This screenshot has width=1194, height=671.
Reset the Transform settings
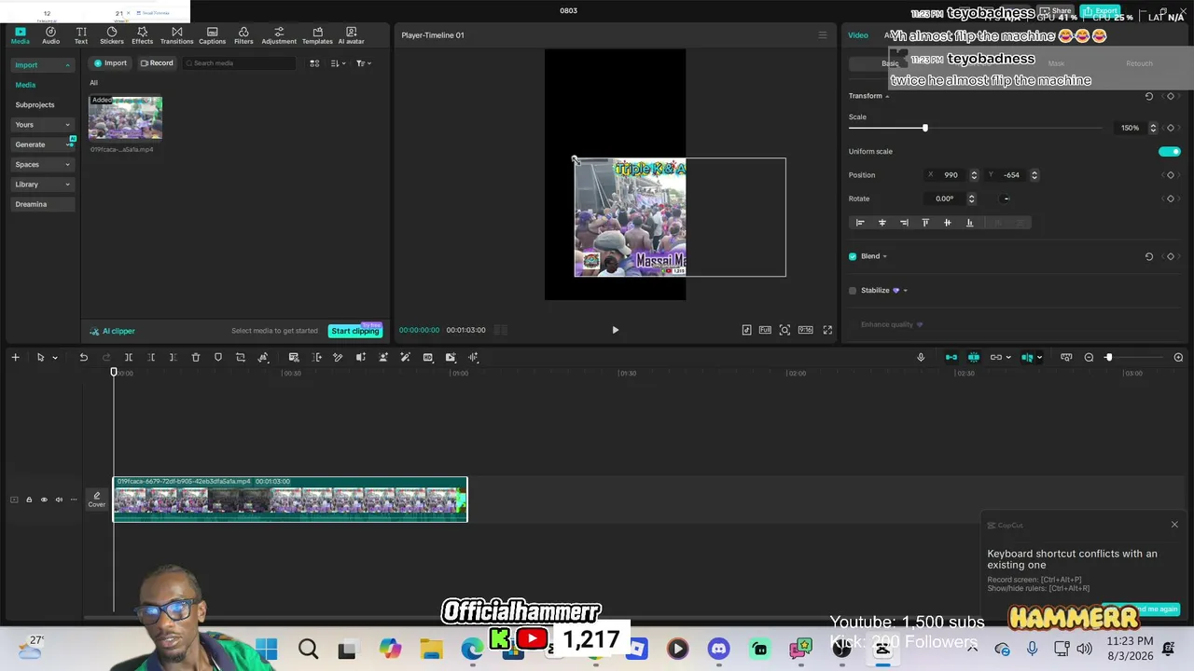(x=1149, y=96)
